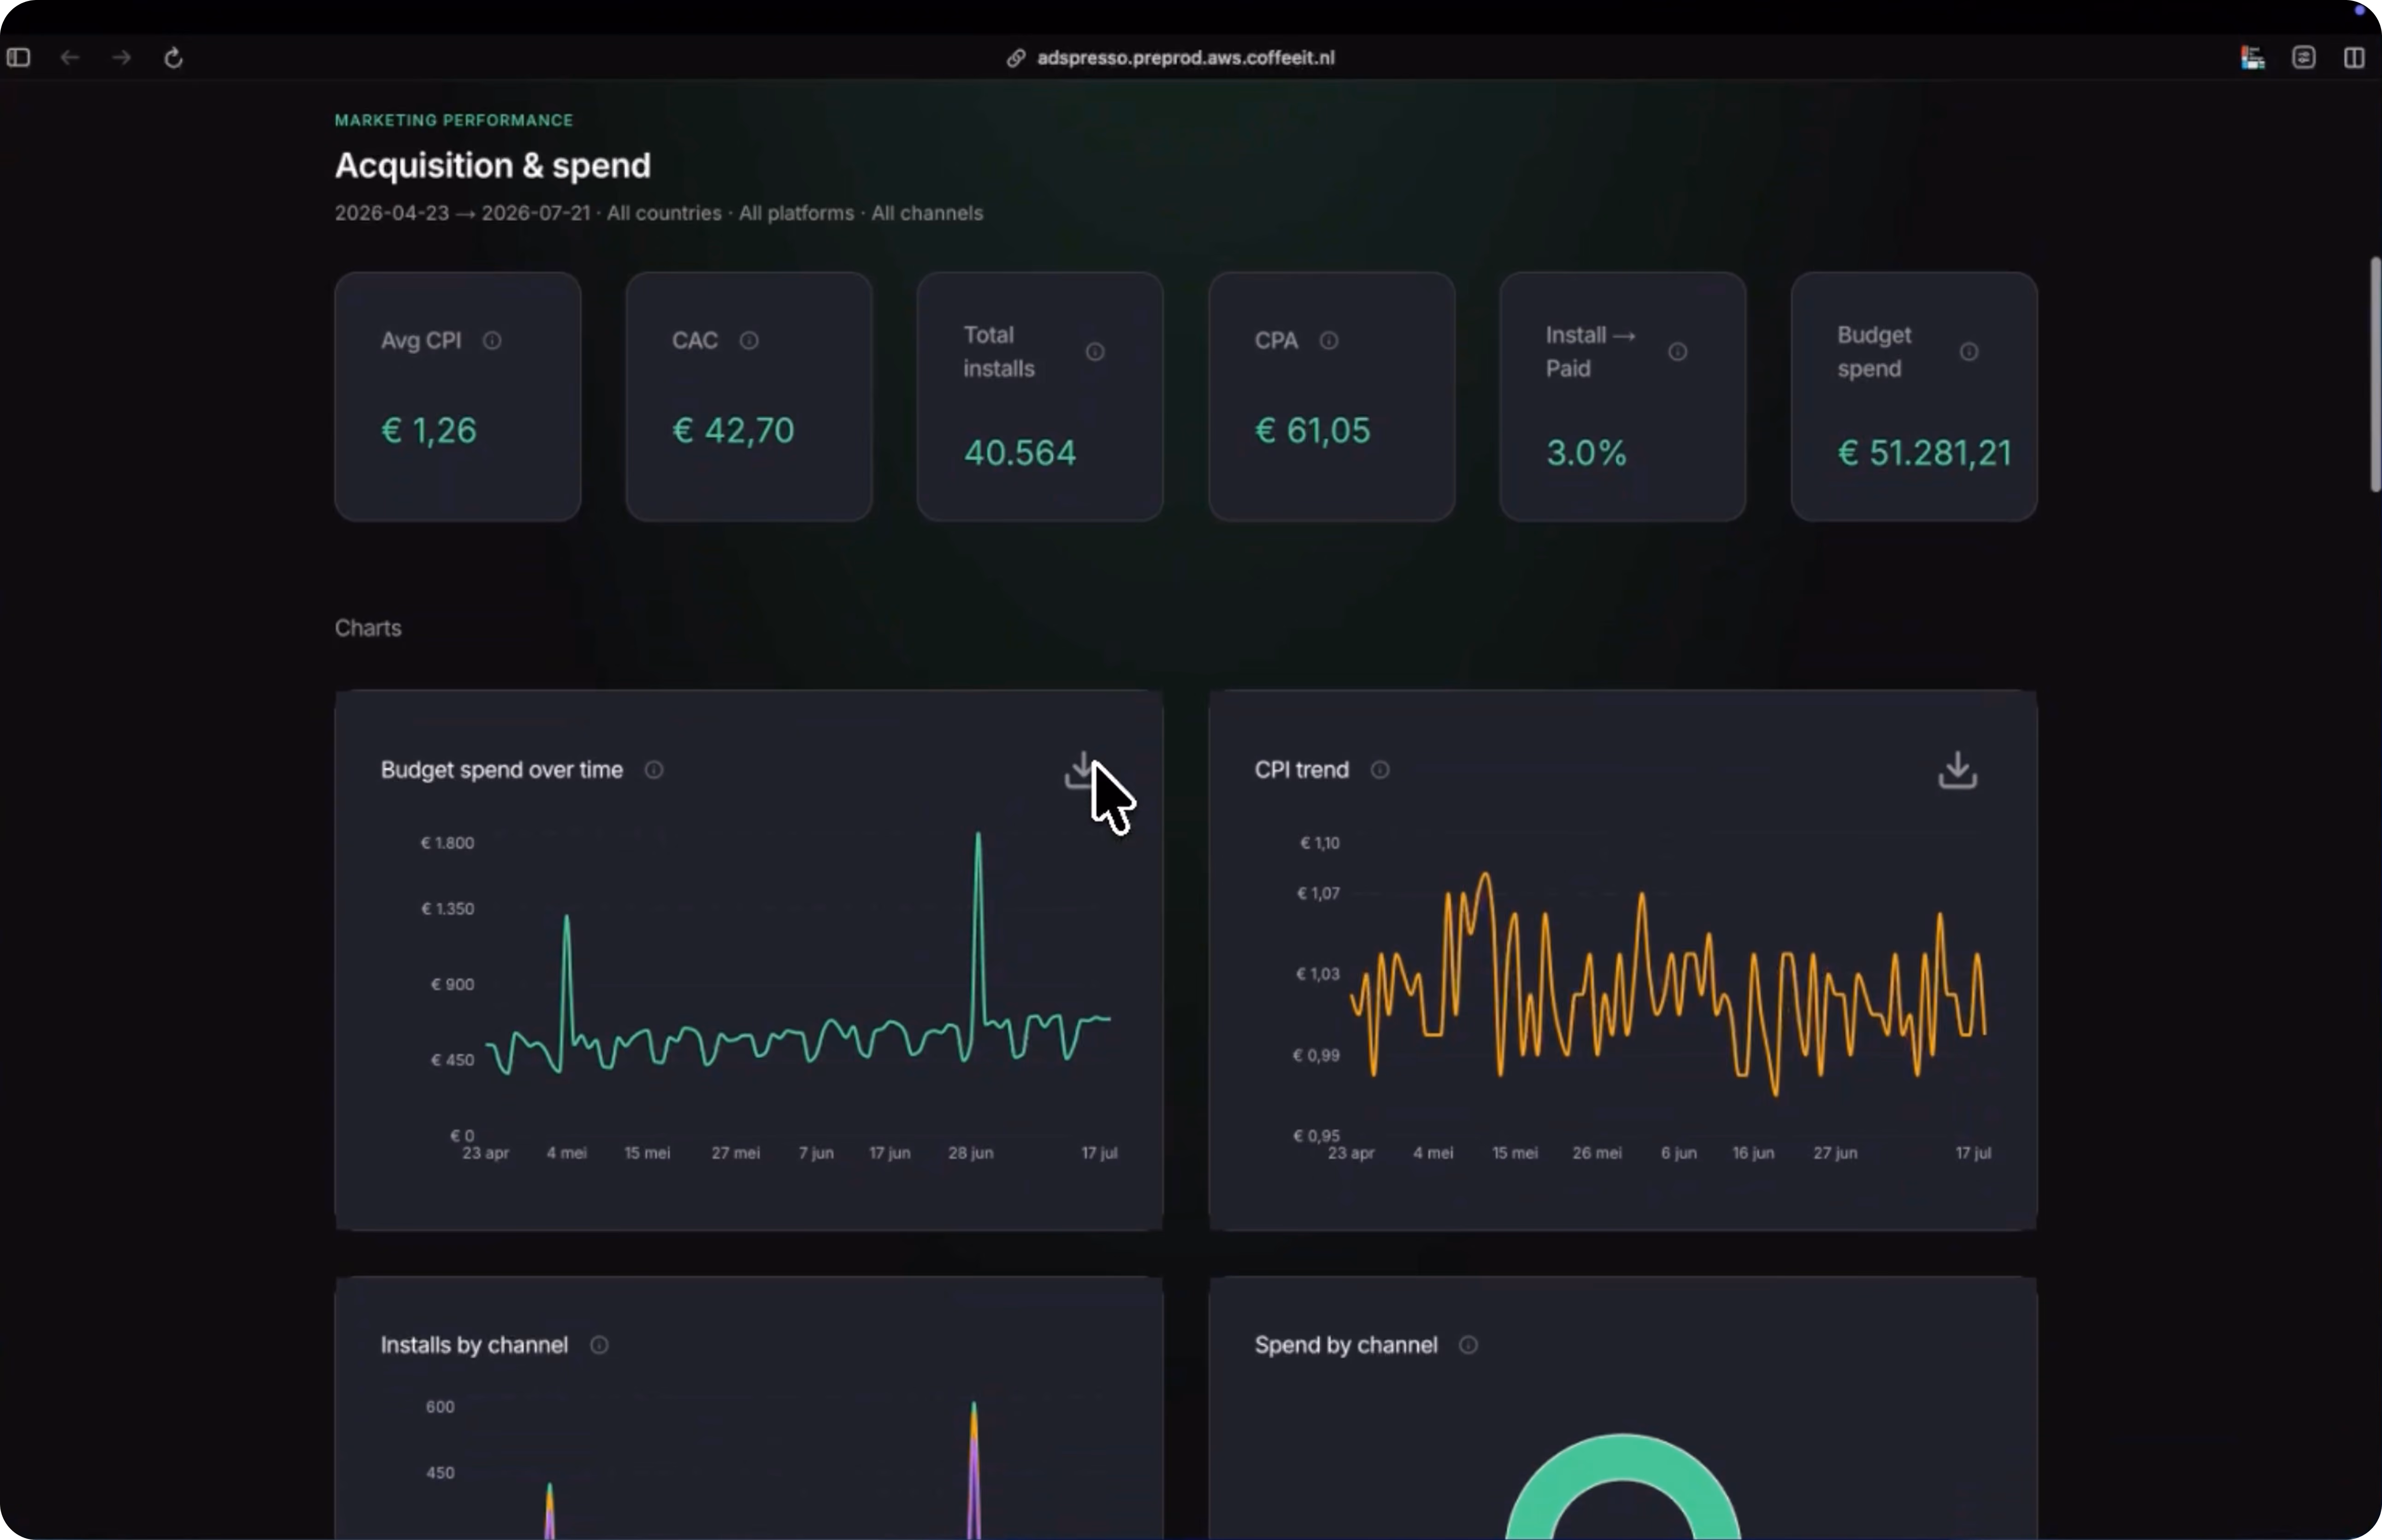Click 4 mei label on Budget spend axis

click(x=566, y=1153)
